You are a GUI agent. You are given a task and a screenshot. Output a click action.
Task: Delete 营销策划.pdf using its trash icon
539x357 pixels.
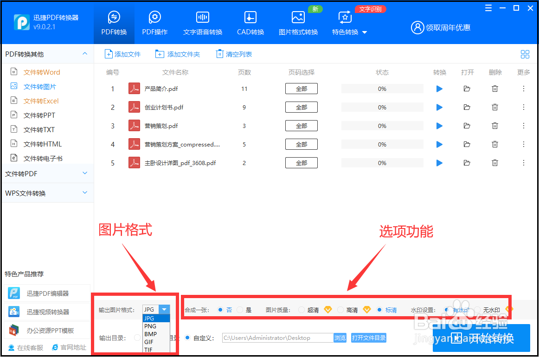tap(494, 126)
